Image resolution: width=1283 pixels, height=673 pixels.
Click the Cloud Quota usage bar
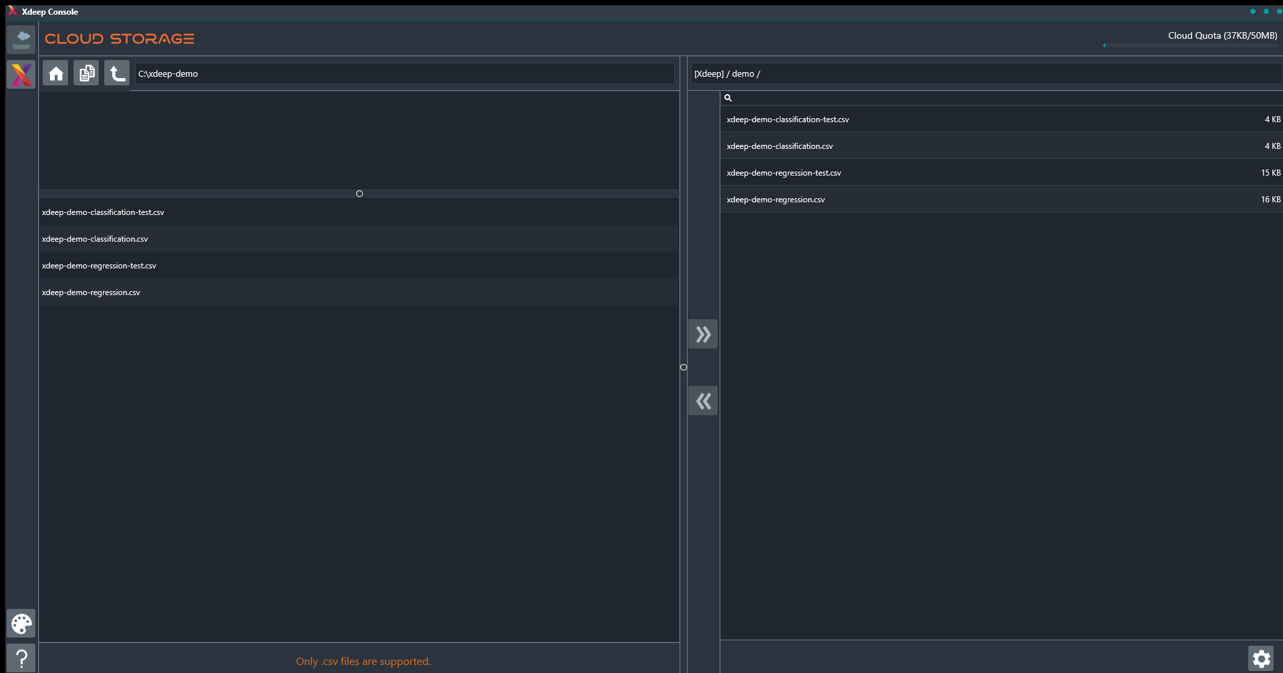1190,45
